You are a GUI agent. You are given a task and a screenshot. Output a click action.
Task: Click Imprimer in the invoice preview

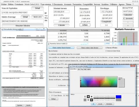20,105
